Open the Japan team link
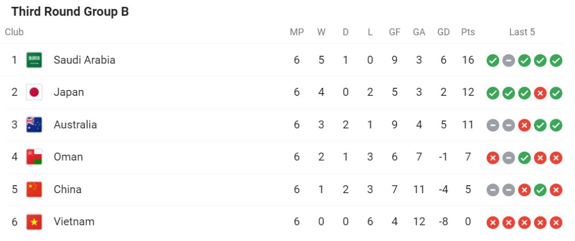 point(69,93)
